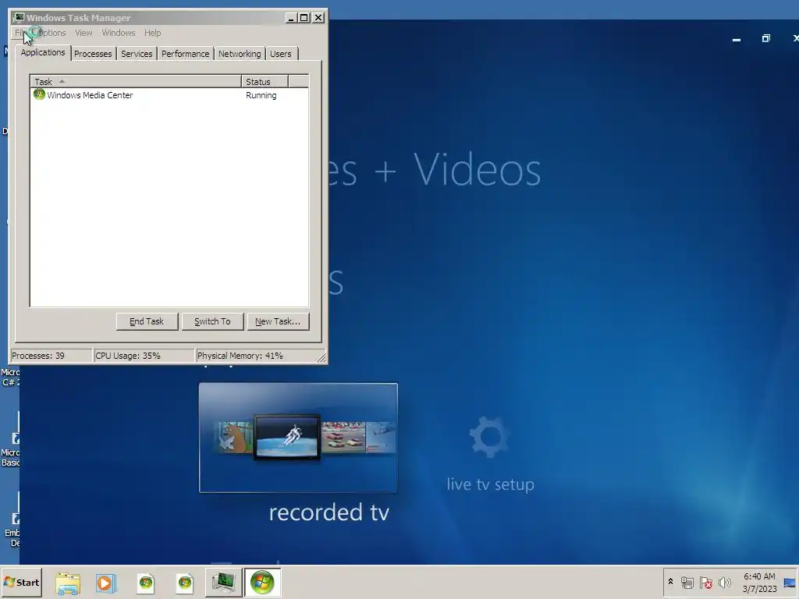The width and height of the screenshot is (799, 599).
Task: Click the End Task button
Action: [147, 321]
